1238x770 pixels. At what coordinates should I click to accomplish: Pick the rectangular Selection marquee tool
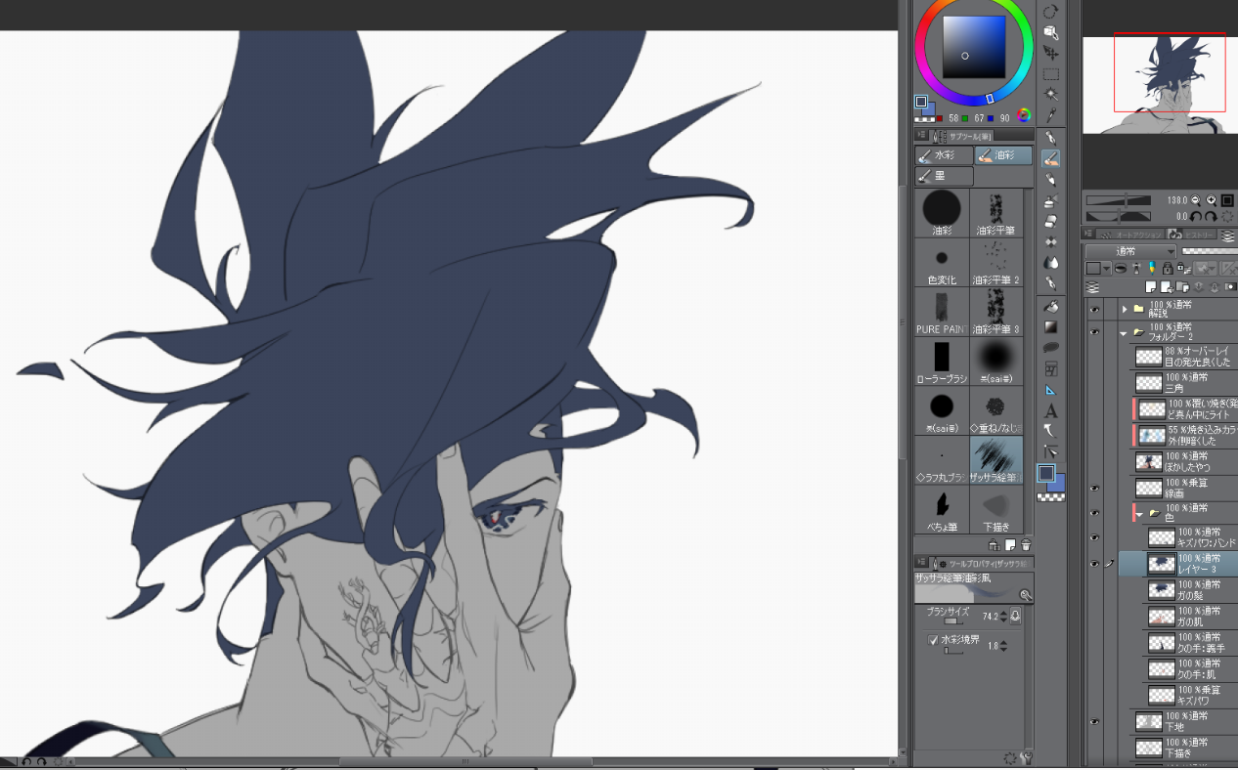pos(1050,73)
